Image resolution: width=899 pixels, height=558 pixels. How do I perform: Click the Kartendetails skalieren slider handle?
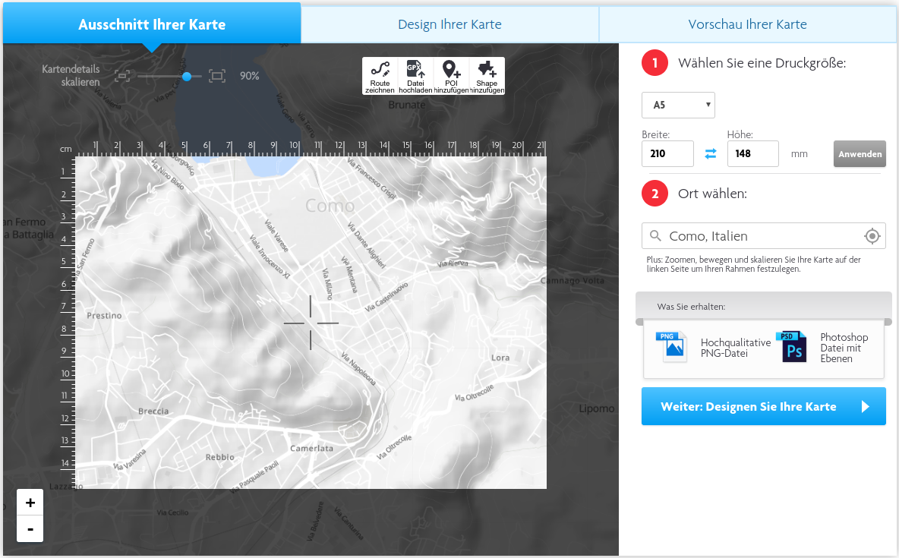187,76
